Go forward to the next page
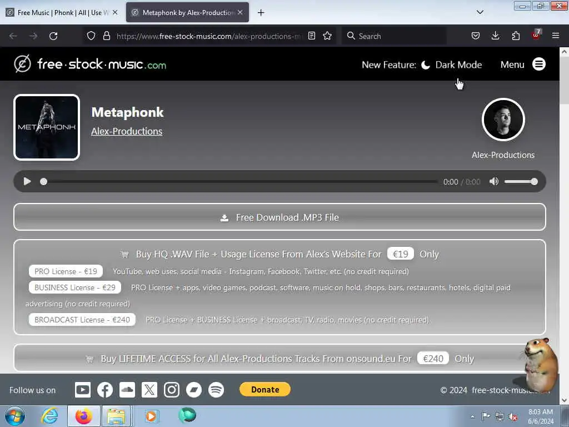 click(x=33, y=36)
